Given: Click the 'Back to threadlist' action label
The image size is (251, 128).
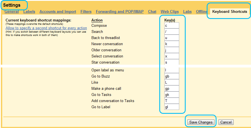Looking at the screenshot, I should [106, 38].
